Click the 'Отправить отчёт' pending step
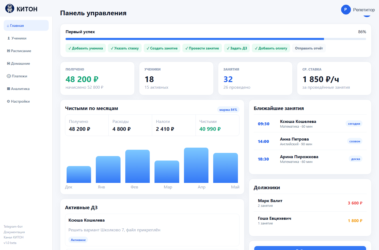 point(309,48)
